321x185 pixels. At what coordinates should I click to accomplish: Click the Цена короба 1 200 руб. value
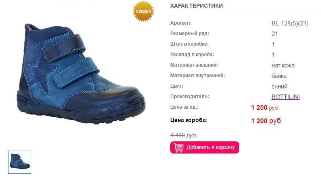[x=267, y=121]
